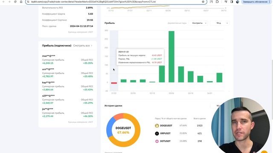The height and width of the screenshot is (153, 273).
Task: Select the last green bar on the right
Action: point(219,77)
